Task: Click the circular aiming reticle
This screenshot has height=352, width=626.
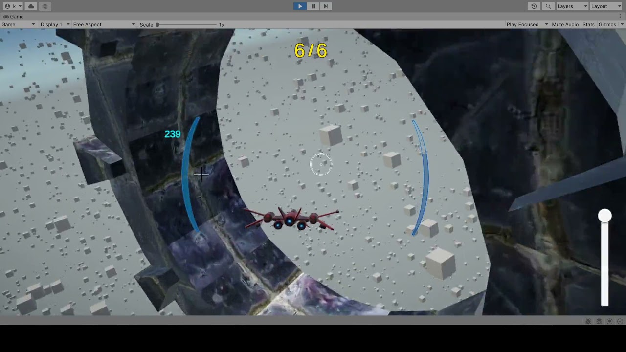Action: 321,164
